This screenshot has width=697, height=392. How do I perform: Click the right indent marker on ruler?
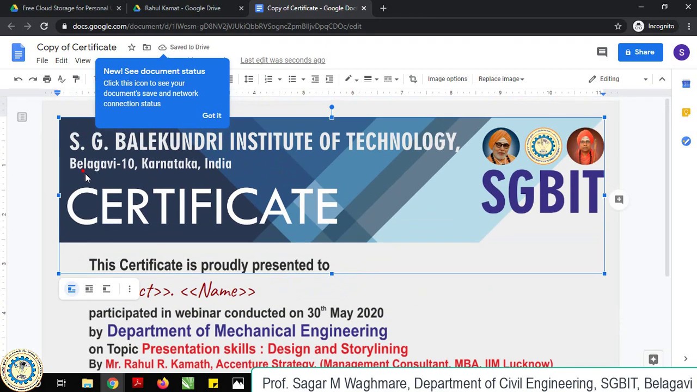pyautogui.click(x=602, y=93)
